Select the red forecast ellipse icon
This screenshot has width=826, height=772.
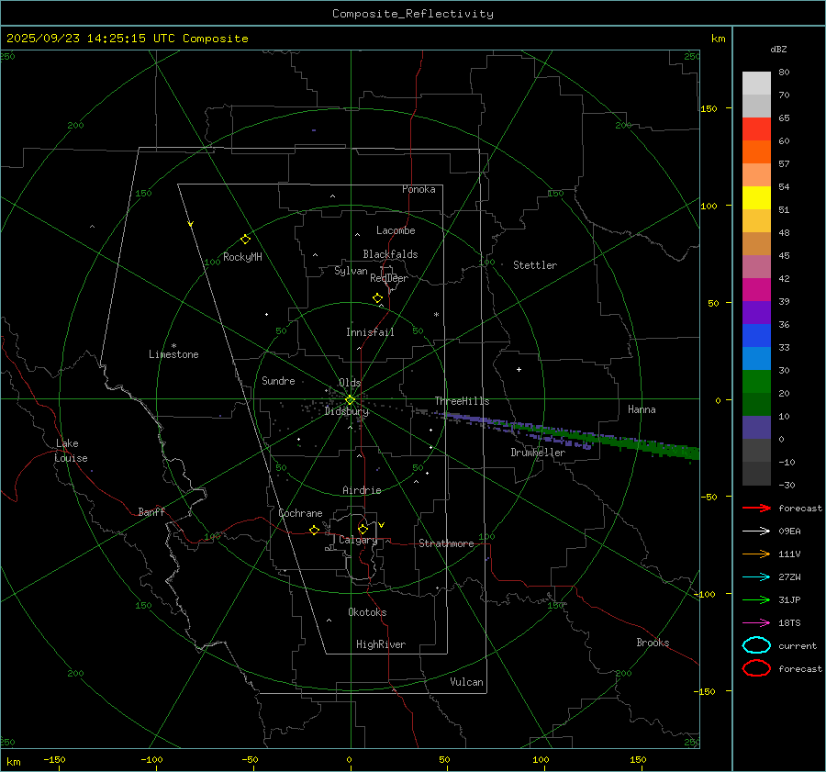coord(756,669)
